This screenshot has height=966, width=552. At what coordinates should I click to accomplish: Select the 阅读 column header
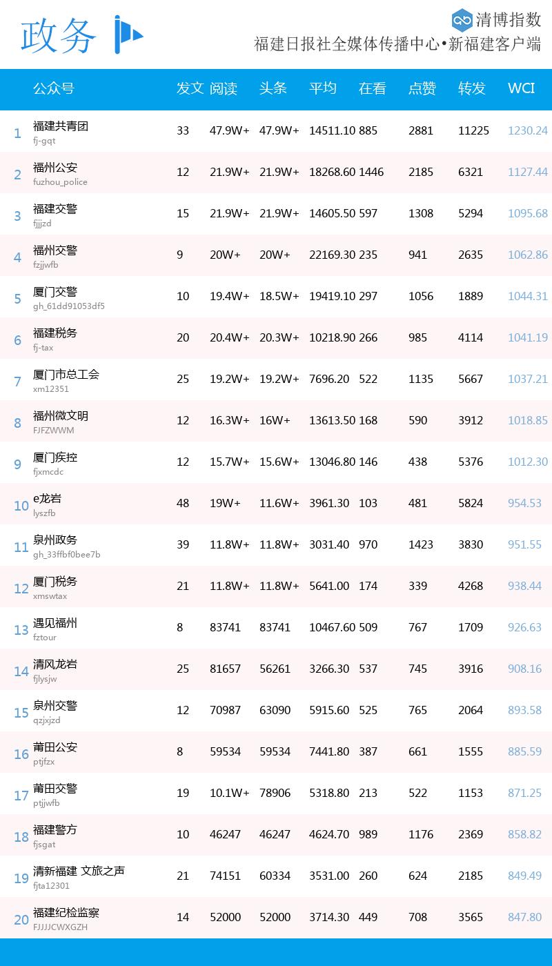pyautogui.click(x=224, y=88)
